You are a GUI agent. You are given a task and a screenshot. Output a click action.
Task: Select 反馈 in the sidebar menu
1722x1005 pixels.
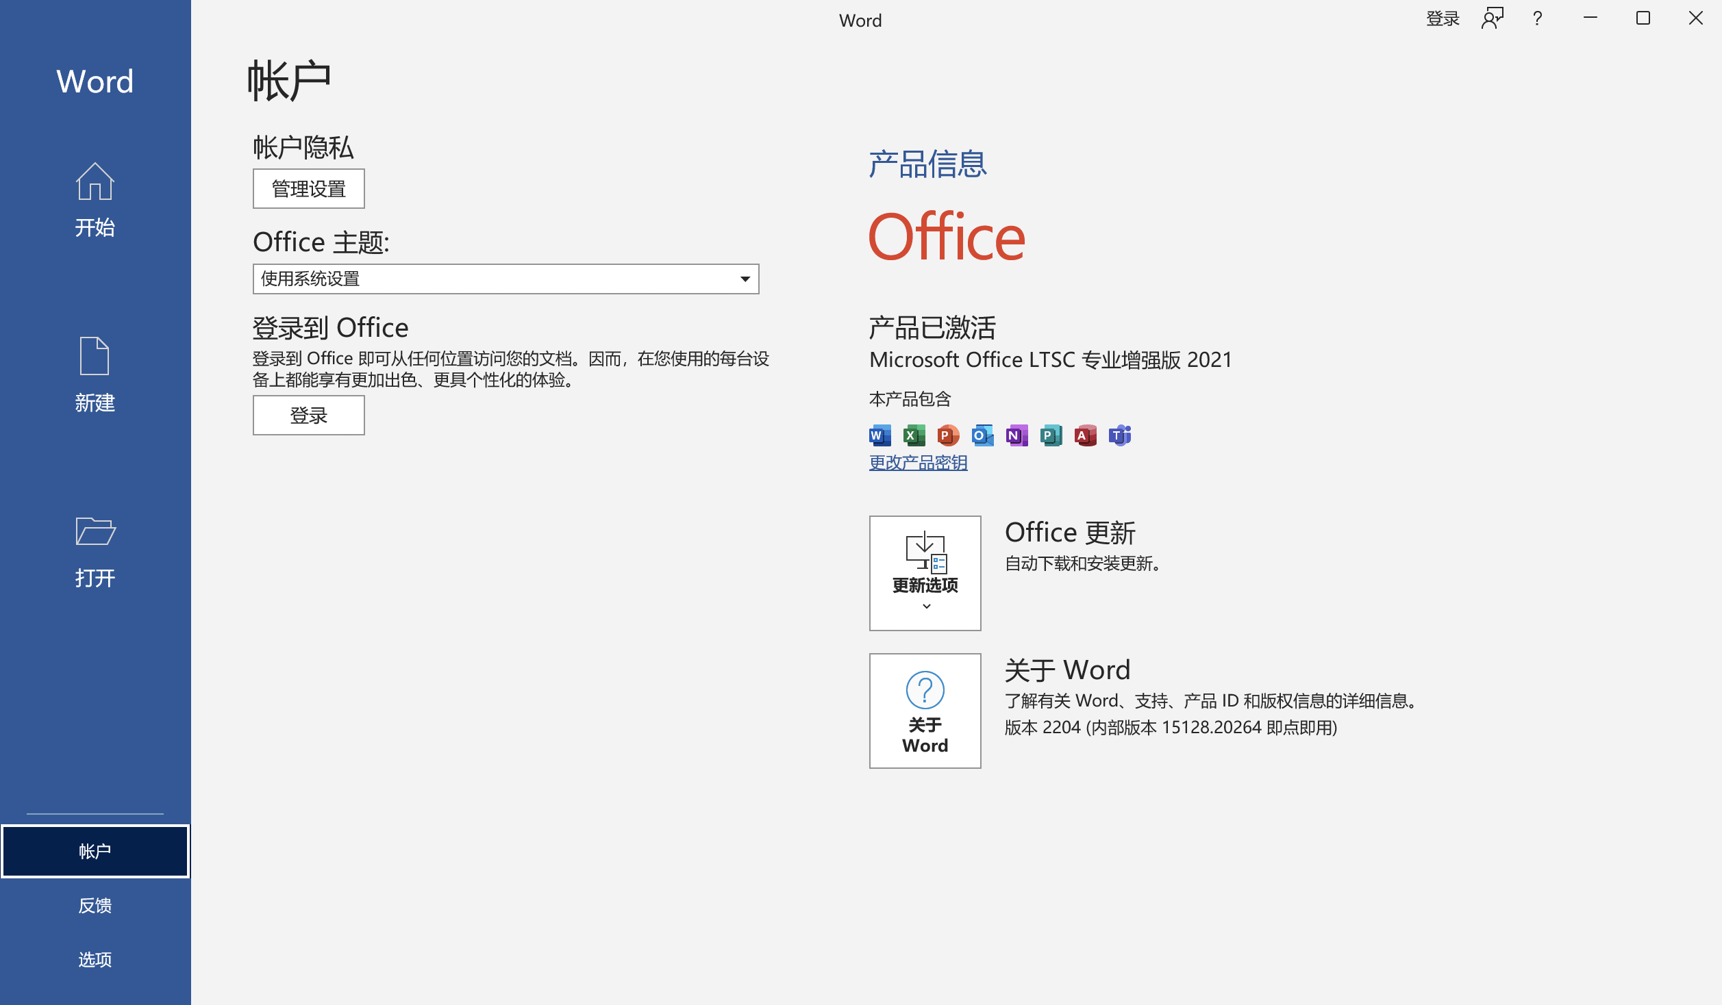point(95,906)
